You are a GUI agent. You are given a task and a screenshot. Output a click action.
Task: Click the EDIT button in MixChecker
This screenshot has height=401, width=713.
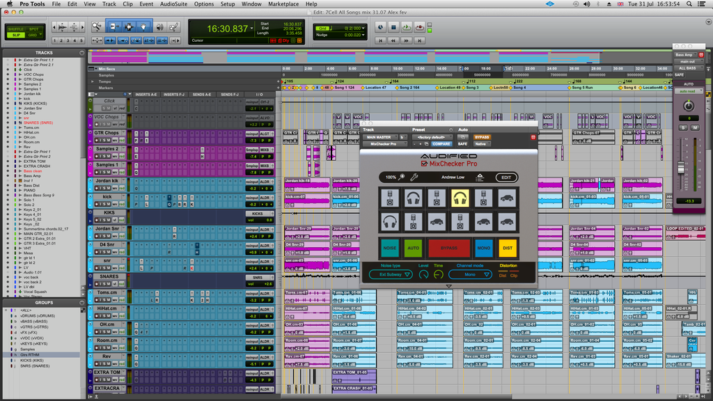coord(507,177)
